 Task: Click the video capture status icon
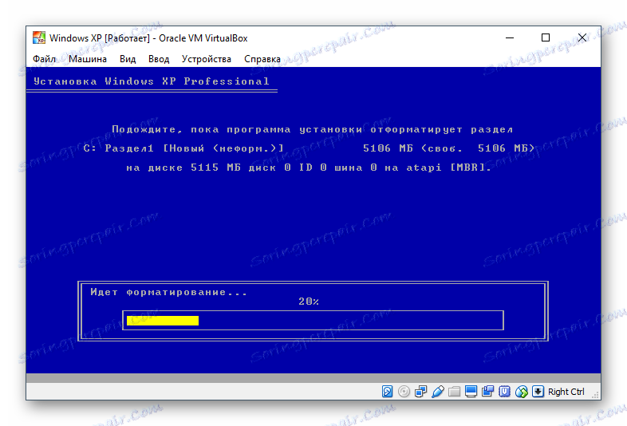[488, 391]
